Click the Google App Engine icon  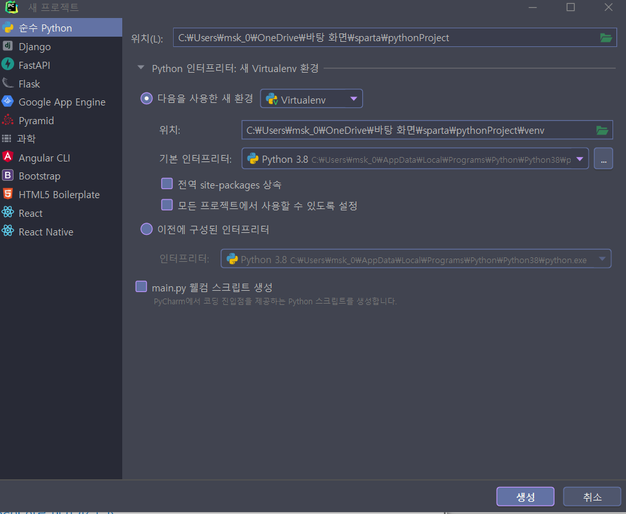(x=8, y=102)
